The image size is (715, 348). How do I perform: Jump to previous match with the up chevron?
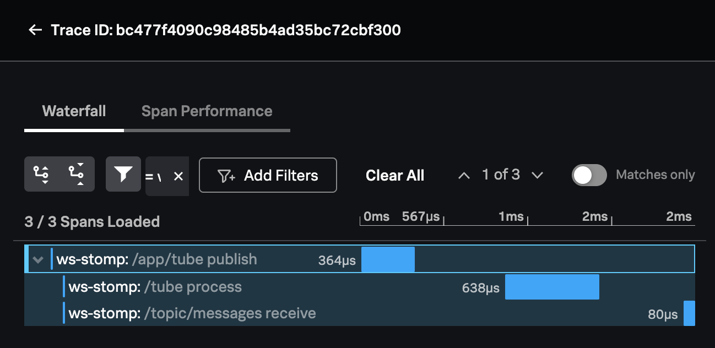(464, 175)
